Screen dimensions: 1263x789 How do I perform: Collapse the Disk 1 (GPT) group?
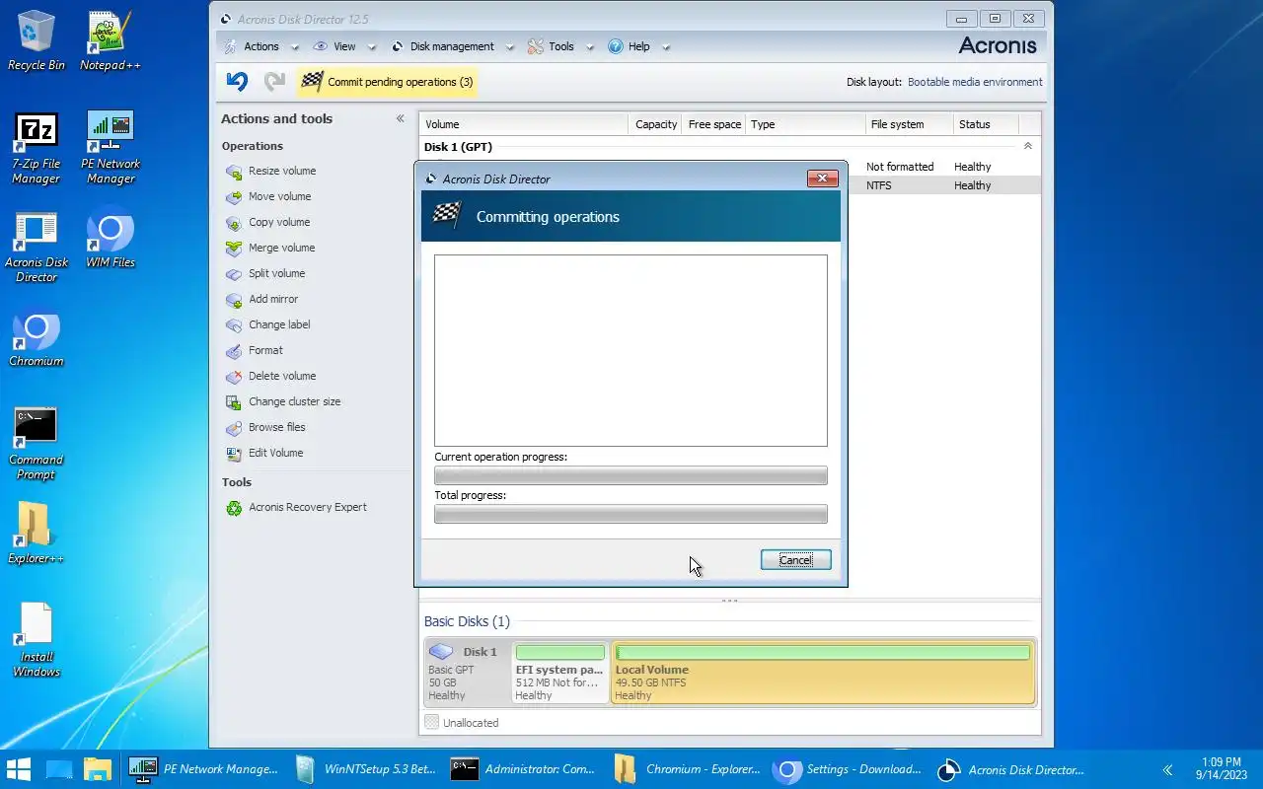[x=1028, y=146]
